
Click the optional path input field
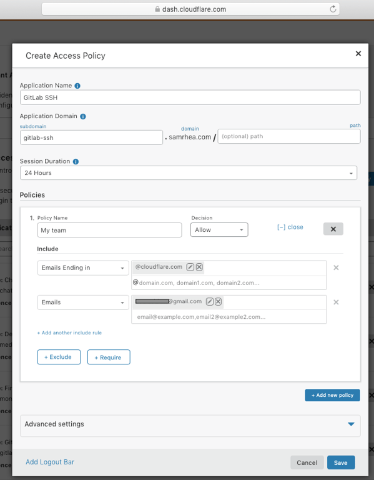[x=289, y=136]
